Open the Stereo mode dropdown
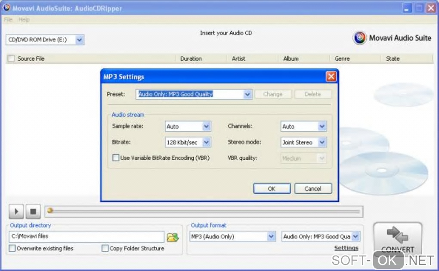The image size is (439, 271). tap(322, 142)
